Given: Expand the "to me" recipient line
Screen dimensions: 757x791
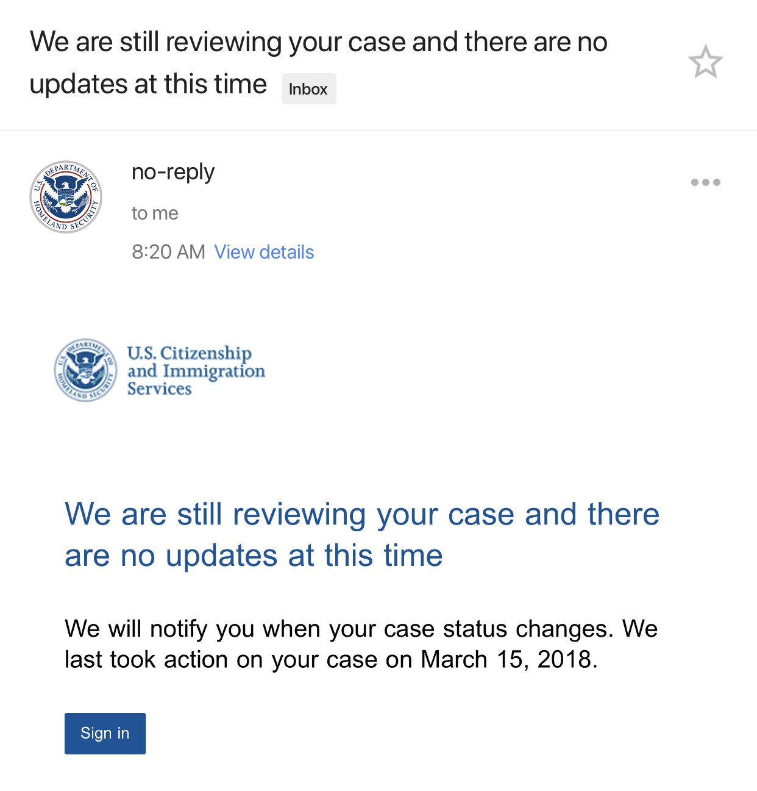Looking at the screenshot, I should pyautogui.click(x=155, y=213).
